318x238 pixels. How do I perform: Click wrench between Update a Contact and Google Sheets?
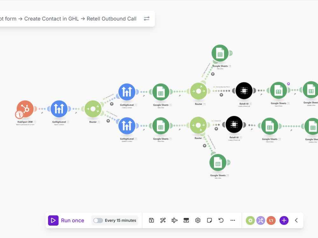(144, 129)
